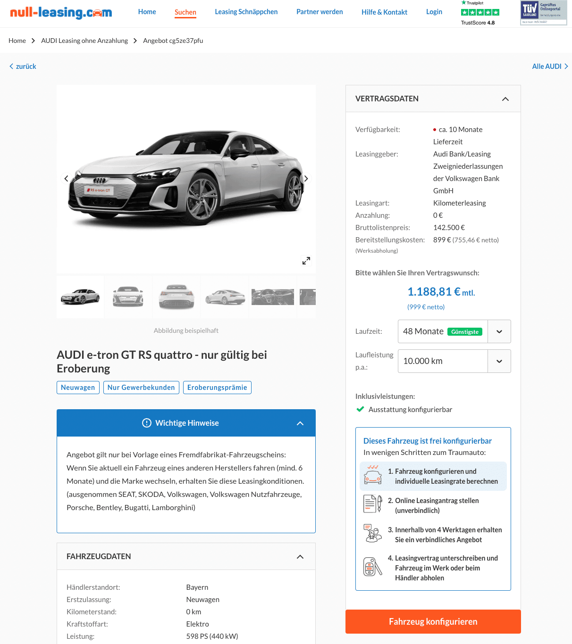
Task: Open the Laufleistung dropdown showing 10.000 km
Action: coord(454,361)
